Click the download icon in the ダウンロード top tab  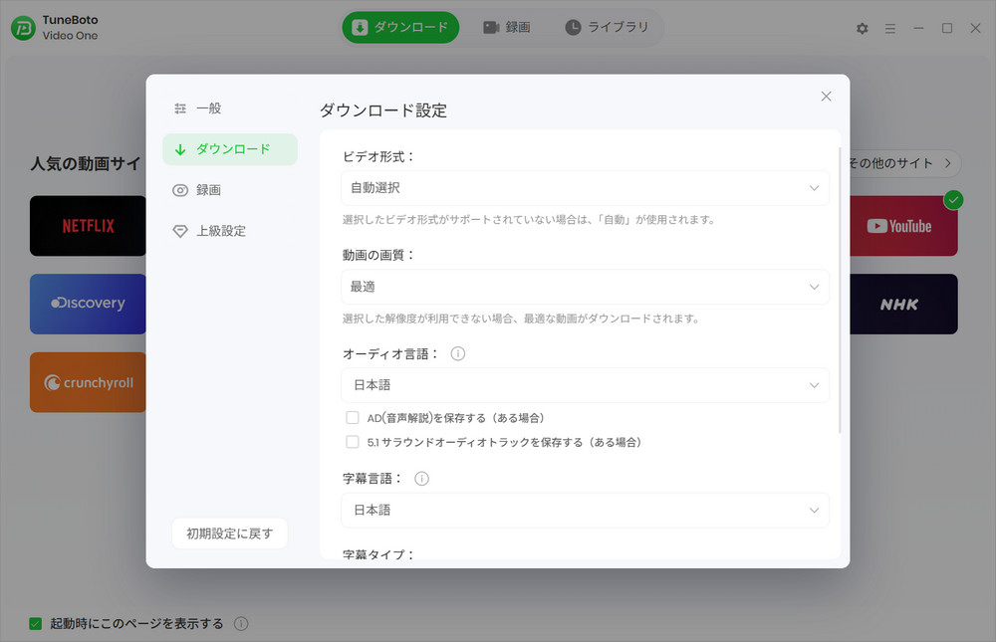[x=361, y=27]
